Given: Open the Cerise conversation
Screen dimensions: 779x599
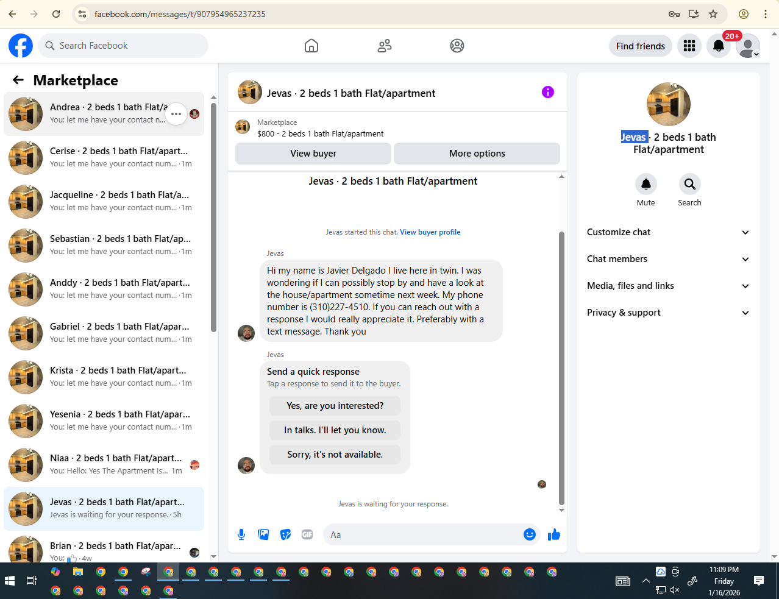Looking at the screenshot, I should pos(104,158).
